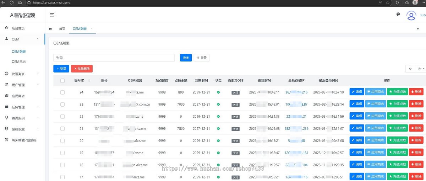Open OEM日志 in the sidebar
This screenshot has height=181, width=426.
click(19, 62)
